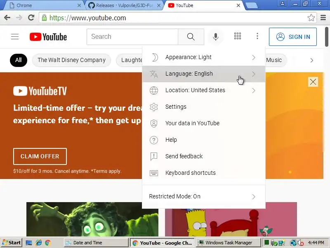This screenshot has height=248, width=330.
Task: Open the Chrome main menu
Action: click(323, 18)
